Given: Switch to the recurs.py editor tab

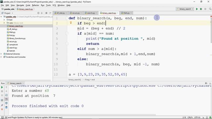Looking at the screenshot, I should click(x=76, y=13).
